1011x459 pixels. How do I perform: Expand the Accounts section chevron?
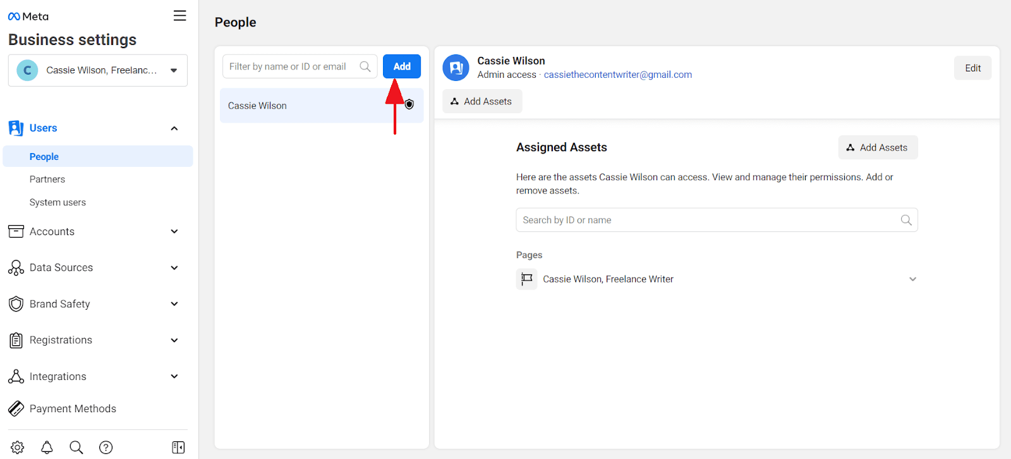click(174, 231)
